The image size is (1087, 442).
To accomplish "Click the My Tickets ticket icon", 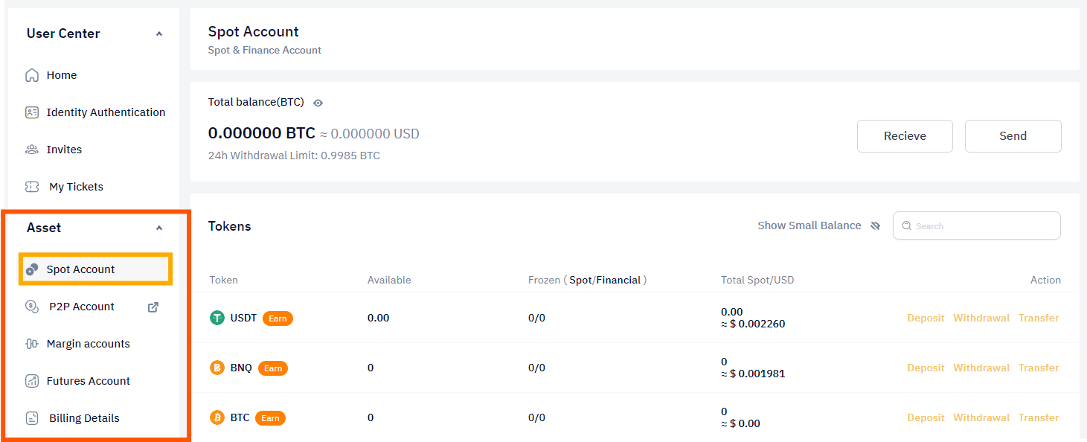I will click(32, 187).
